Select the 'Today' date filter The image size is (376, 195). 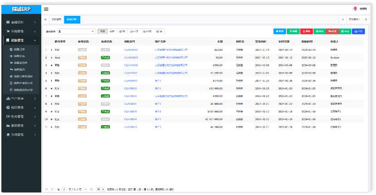(112, 31)
